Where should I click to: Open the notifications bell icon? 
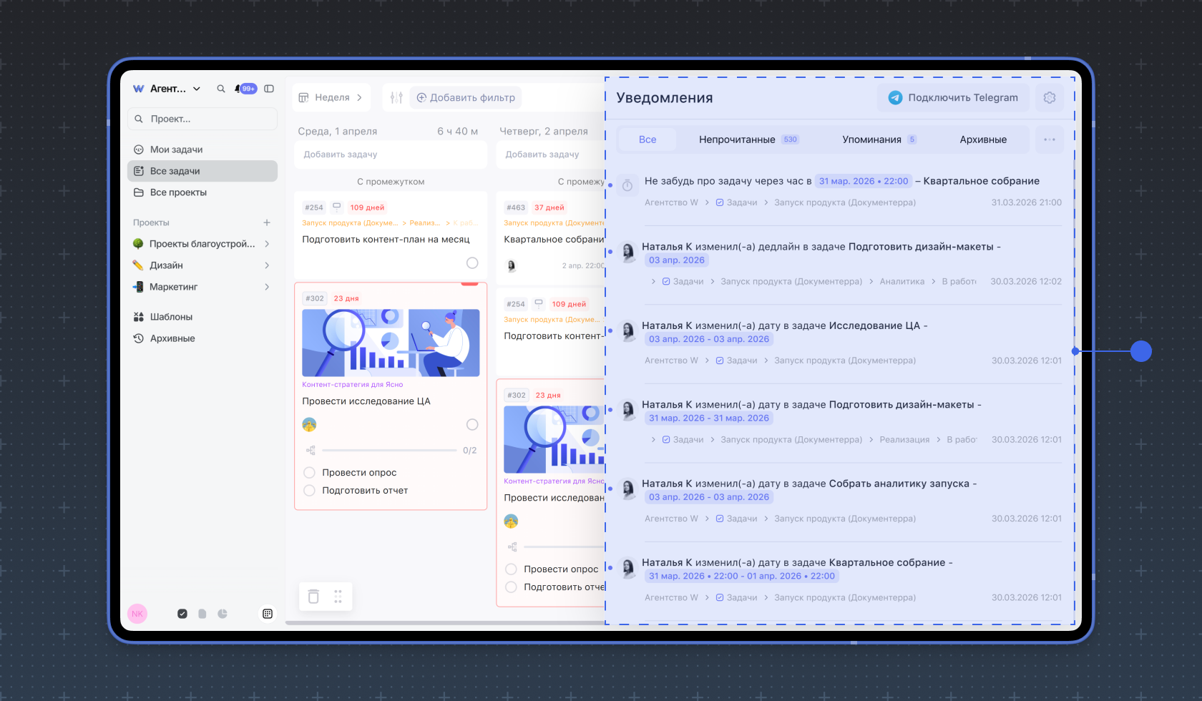tap(238, 89)
